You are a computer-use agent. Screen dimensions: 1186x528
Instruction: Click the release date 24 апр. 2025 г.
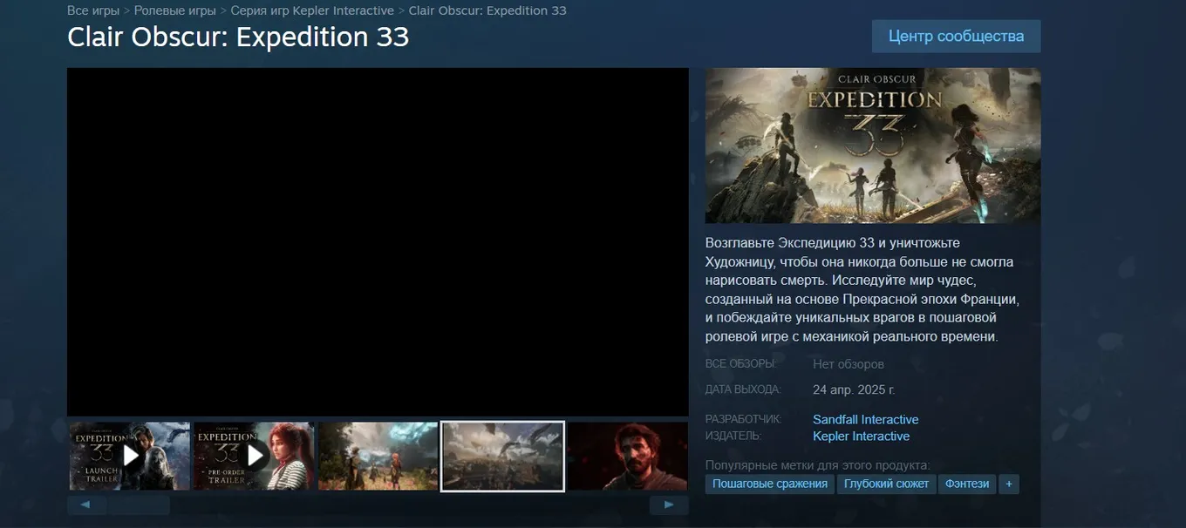point(854,389)
